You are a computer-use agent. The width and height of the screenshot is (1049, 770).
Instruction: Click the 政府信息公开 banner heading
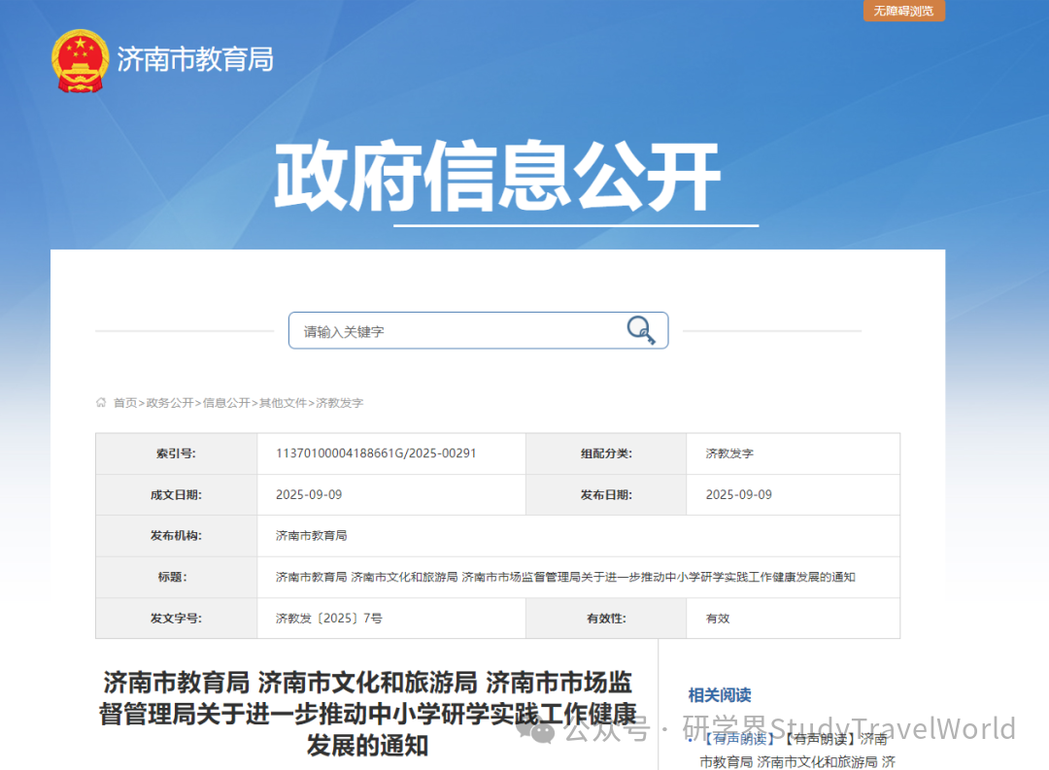(x=497, y=178)
